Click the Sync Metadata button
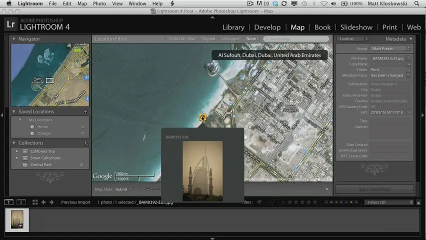 tap(374, 189)
